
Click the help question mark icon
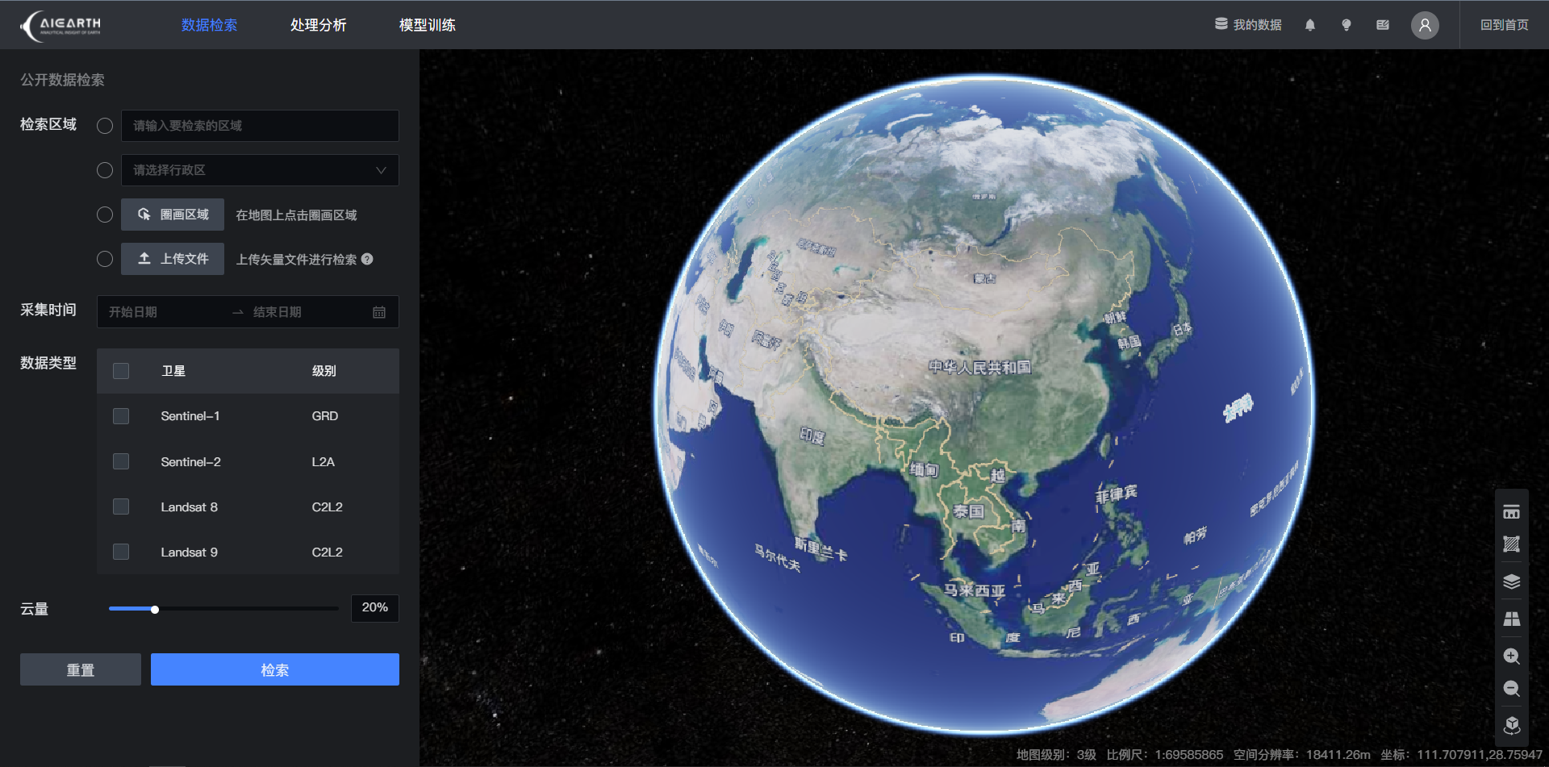[367, 259]
